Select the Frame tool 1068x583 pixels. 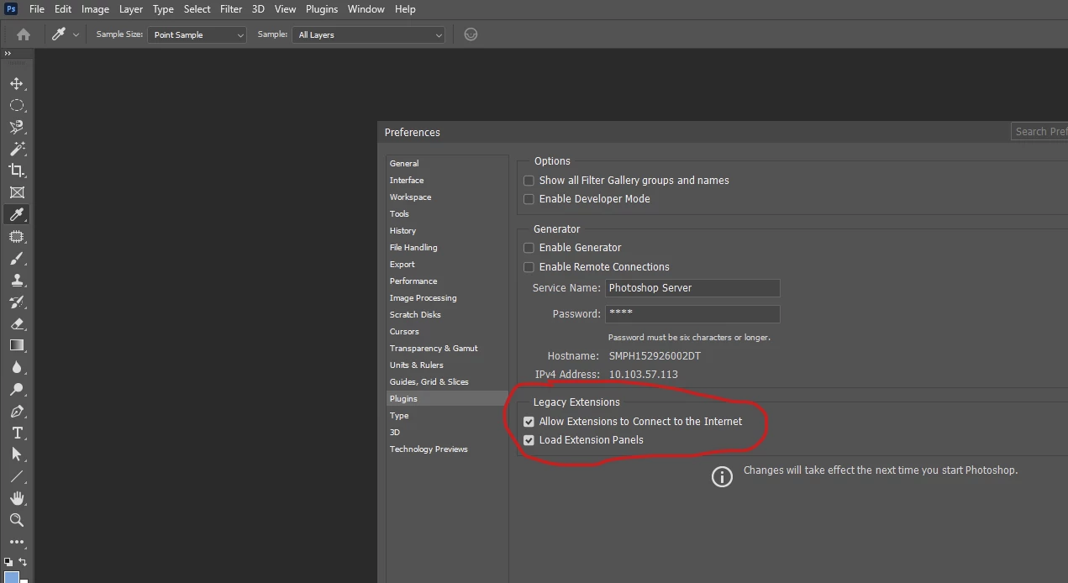tap(16, 192)
